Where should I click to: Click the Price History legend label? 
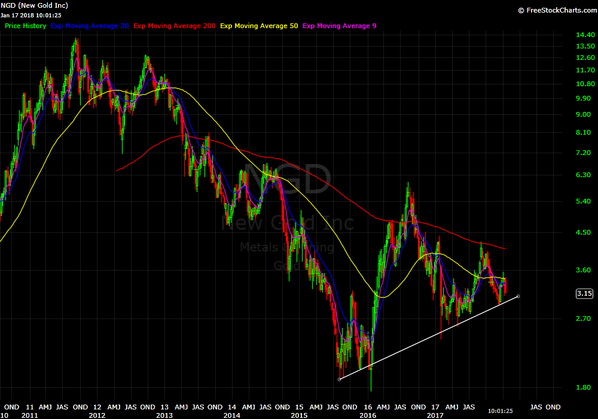click(x=26, y=26)
